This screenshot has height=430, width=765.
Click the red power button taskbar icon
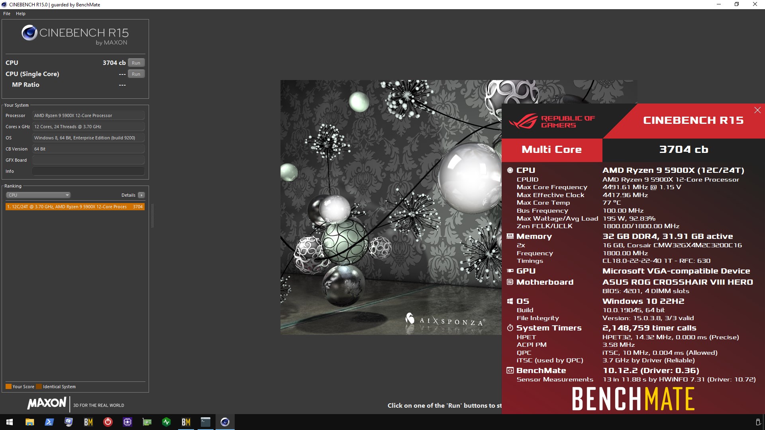click(108, 422)
